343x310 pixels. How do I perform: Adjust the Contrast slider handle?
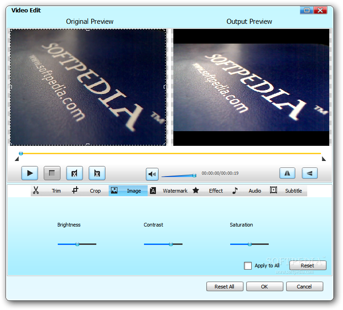pyautogui.click(x=171, y=244)
